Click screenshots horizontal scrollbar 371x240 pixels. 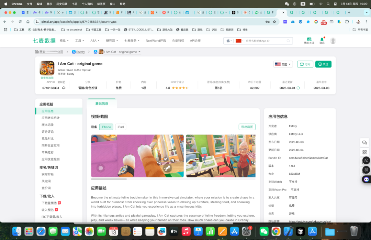click(x=109, y=179)
